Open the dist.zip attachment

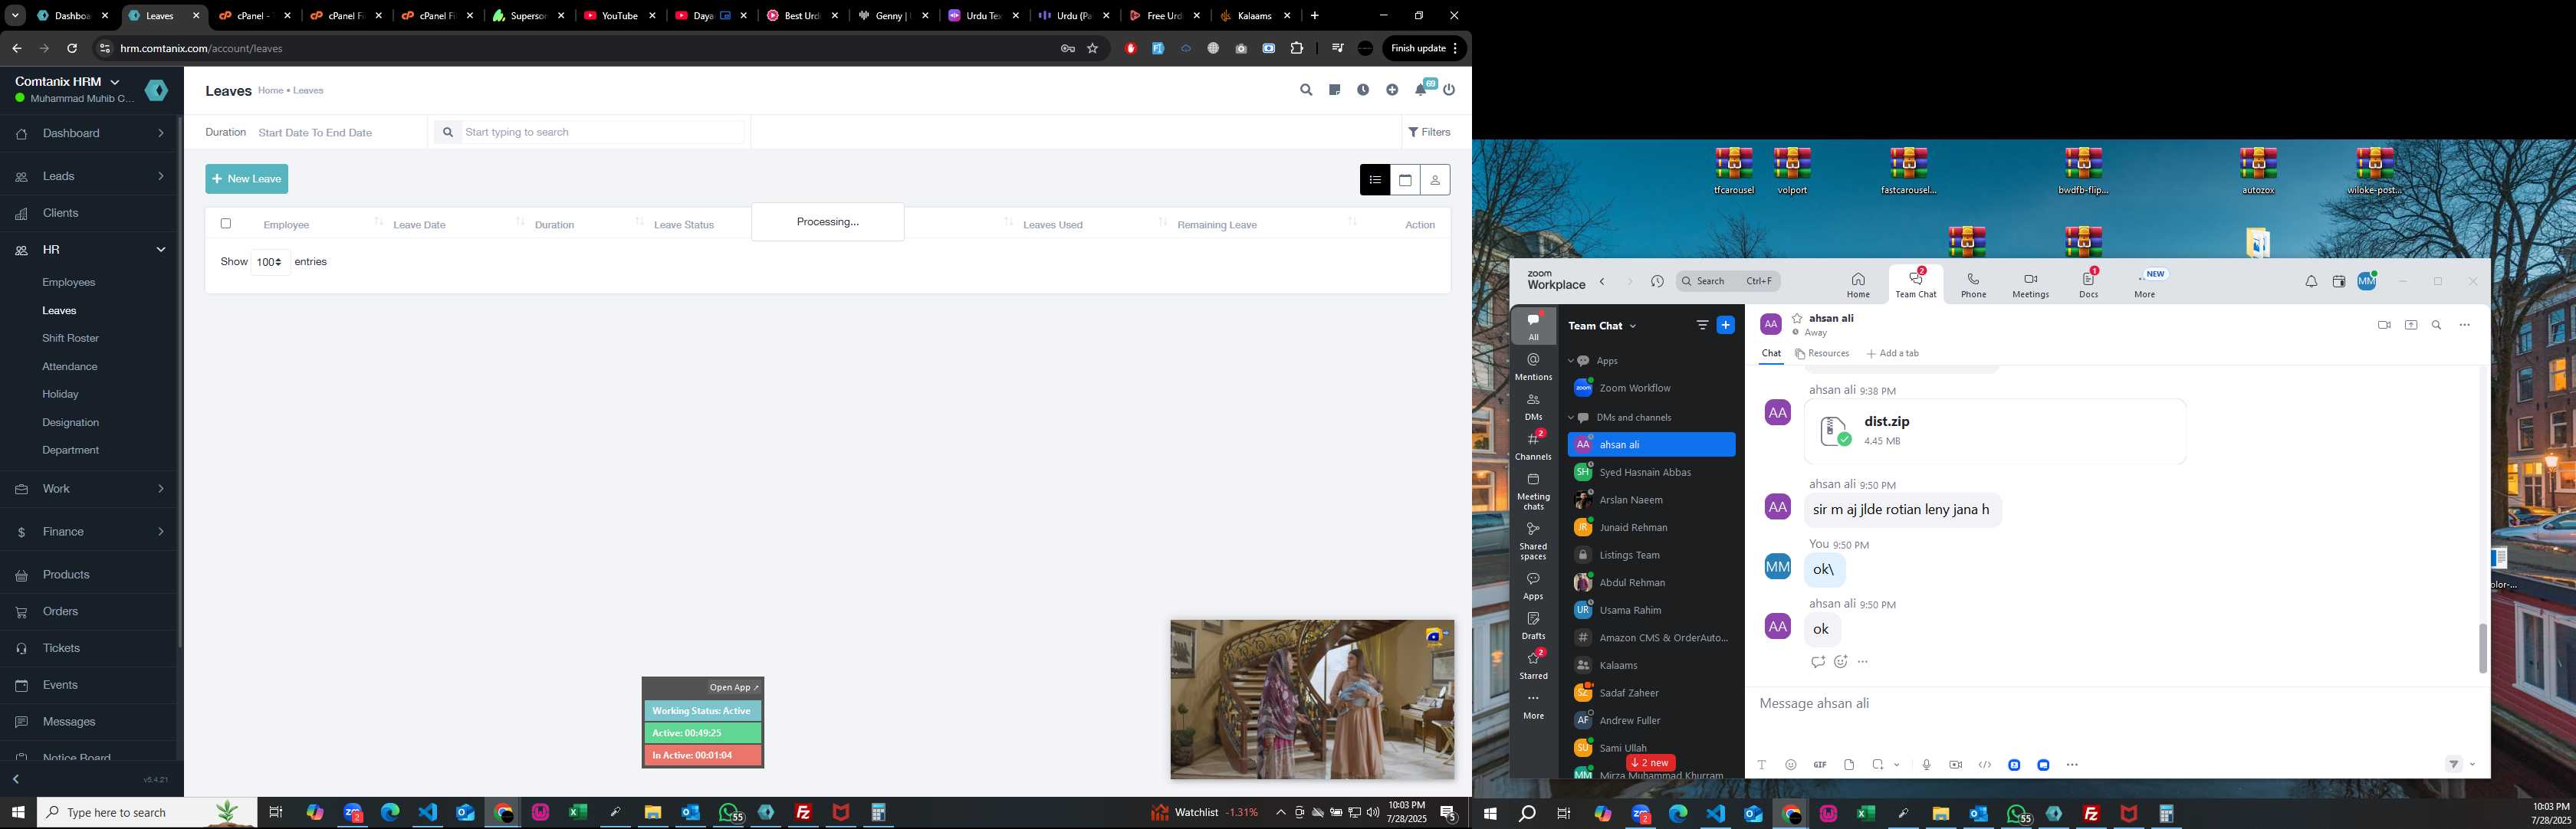pyautogui.click(x=1995, y=431)
